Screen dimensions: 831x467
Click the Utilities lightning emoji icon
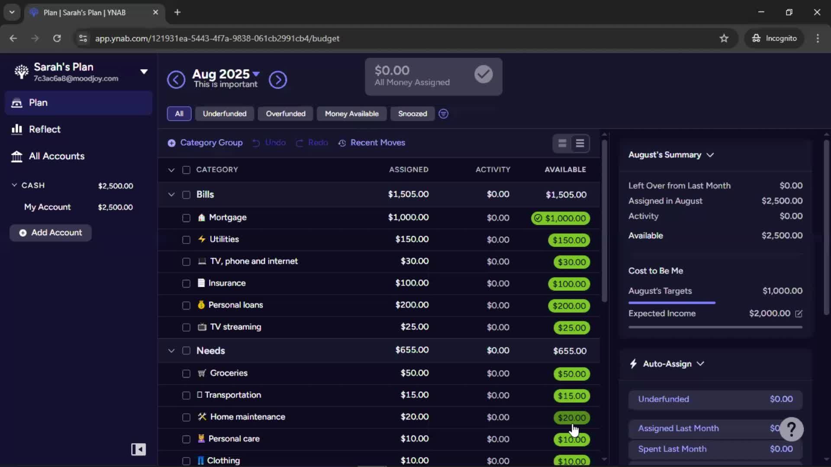pyautogui.click(x=202, y=239)
